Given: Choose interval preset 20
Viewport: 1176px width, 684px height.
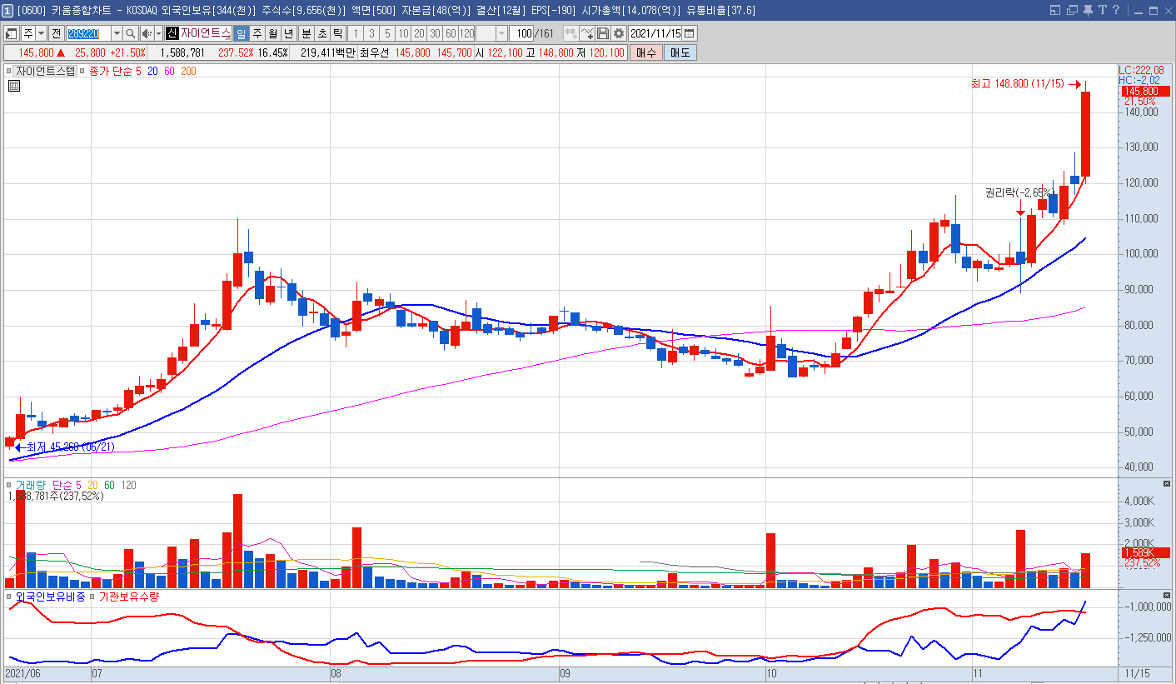Looking at the screenshot, I should click(419, 33).
